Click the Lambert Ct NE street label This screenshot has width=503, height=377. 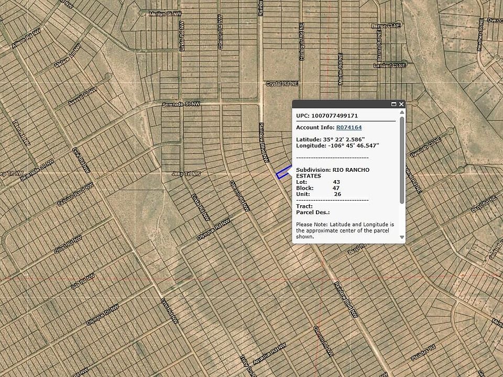390,65
